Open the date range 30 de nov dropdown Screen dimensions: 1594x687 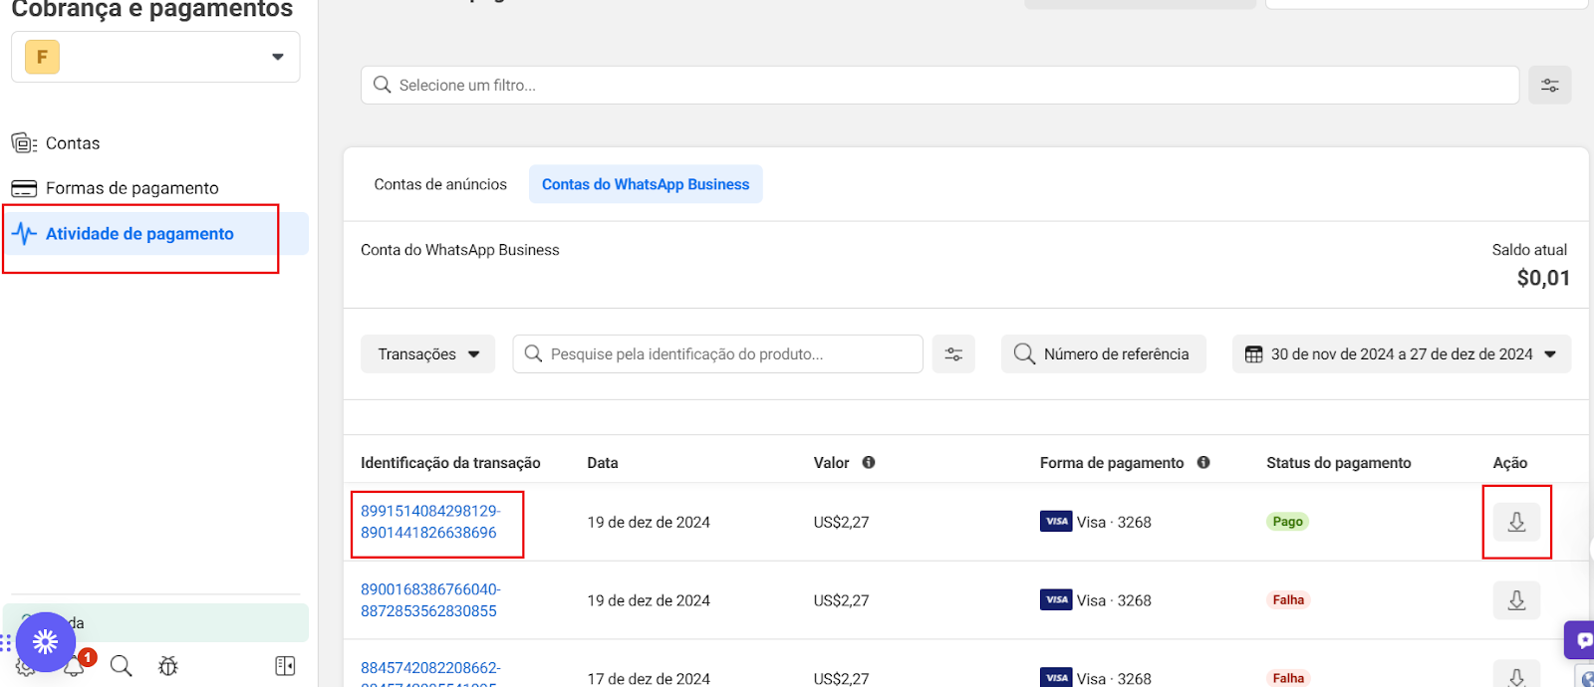pos(1401,354)
